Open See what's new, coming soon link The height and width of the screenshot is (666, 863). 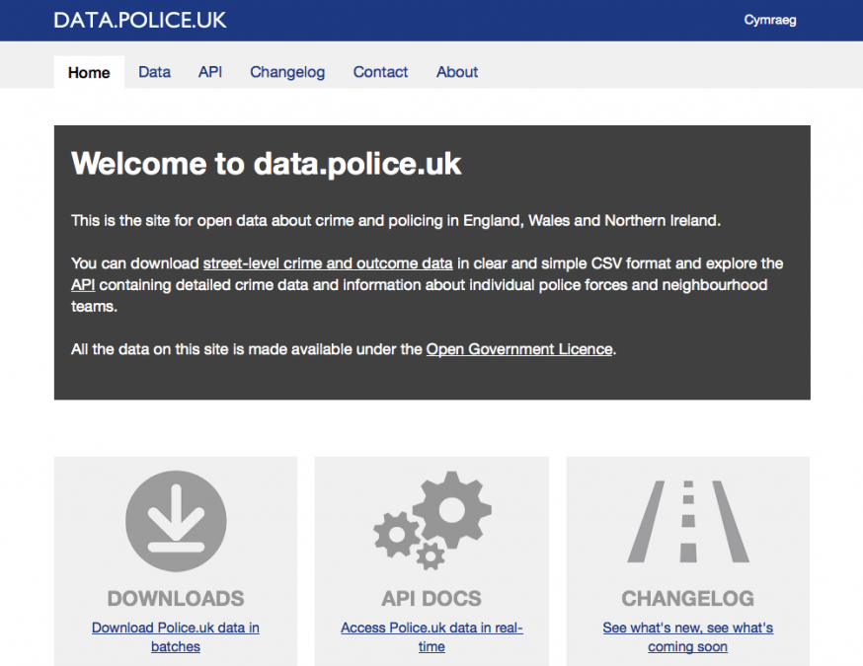pyautogui.click(x=688, y=636)
